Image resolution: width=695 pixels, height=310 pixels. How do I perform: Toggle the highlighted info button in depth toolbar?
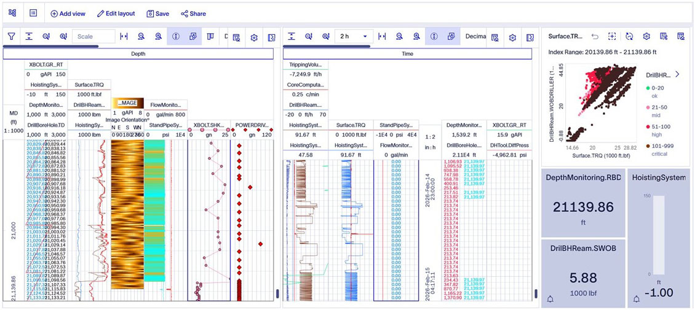coord(176,37)
